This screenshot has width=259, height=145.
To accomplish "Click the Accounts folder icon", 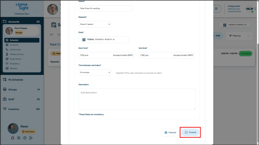I will point(4,21).
